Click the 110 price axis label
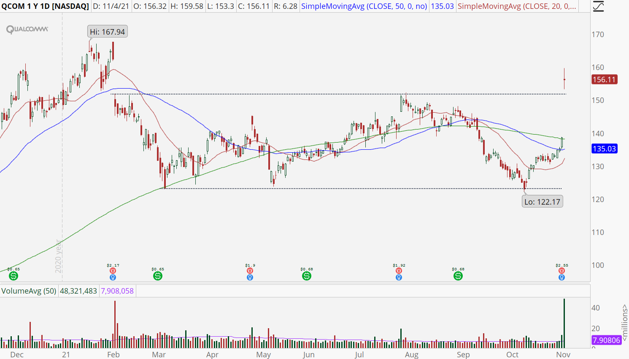This screenshot has height=359, width=629. click(x=598, y=232)
